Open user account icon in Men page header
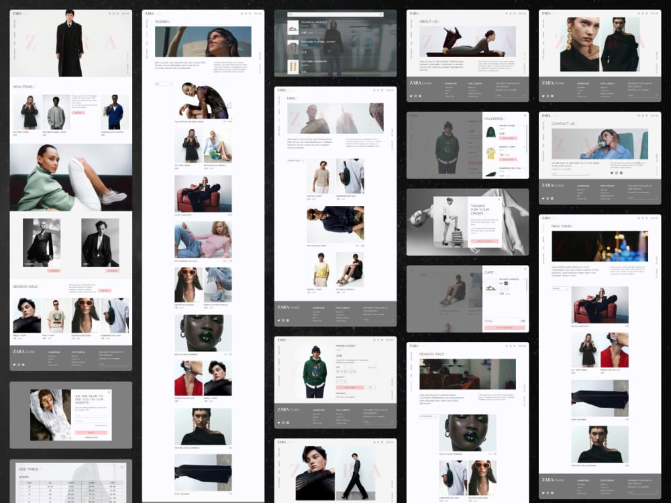This screenshot has height=503, width=671. point(378,91)
